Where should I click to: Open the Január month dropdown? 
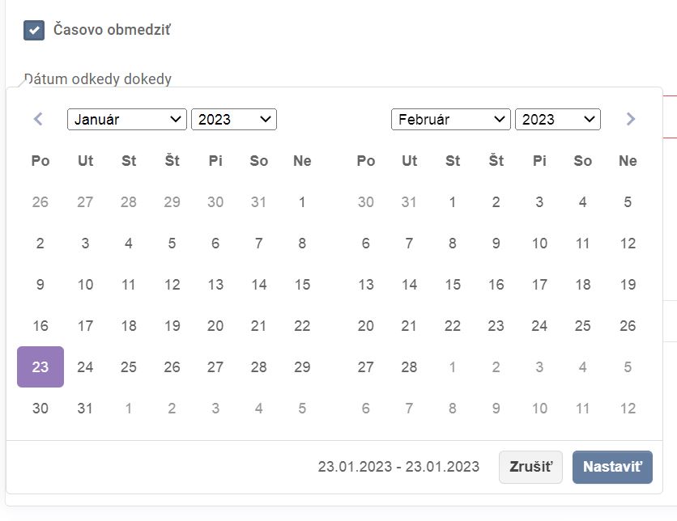coord(127,120)
